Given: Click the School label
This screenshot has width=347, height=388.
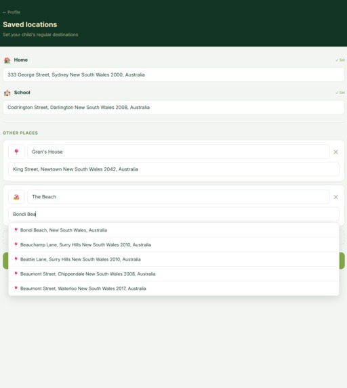Looking at the screenshot, I should (22, 93).
